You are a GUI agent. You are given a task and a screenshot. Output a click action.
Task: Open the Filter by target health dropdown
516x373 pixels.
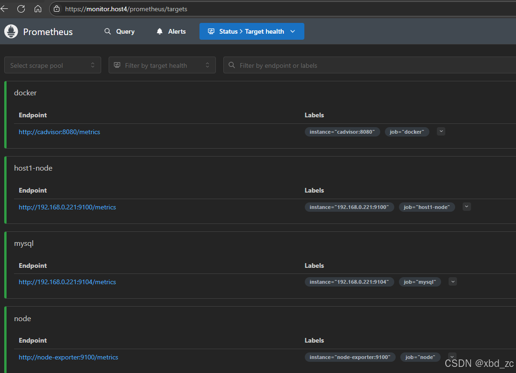(162, 65)
